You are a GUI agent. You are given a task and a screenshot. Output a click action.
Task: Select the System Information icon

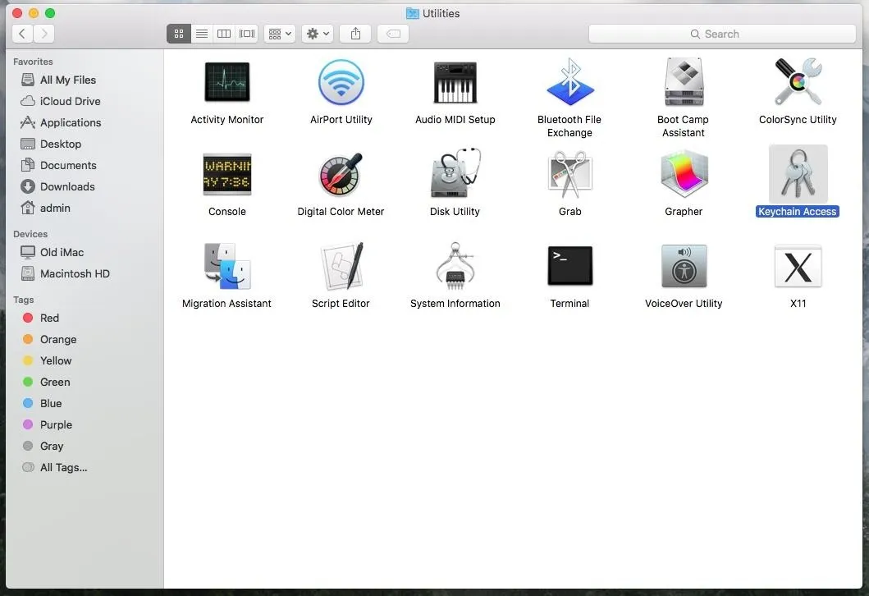(x=455, y=266)
